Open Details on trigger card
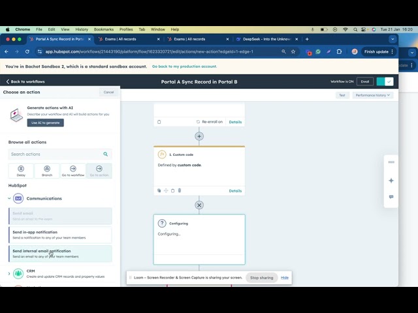The width and height of the screenshot is (418, 313). click(235, 122)
